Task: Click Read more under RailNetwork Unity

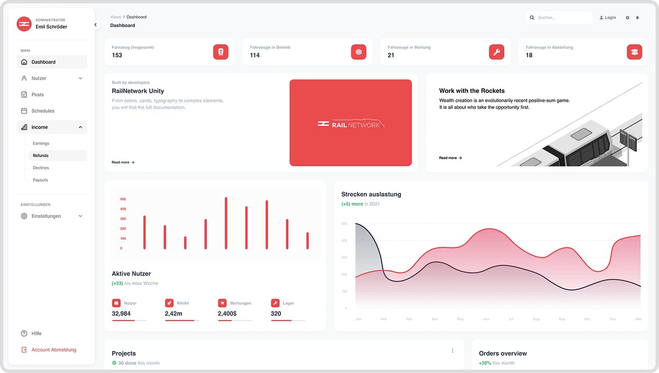Action: [x=123, y=162]
